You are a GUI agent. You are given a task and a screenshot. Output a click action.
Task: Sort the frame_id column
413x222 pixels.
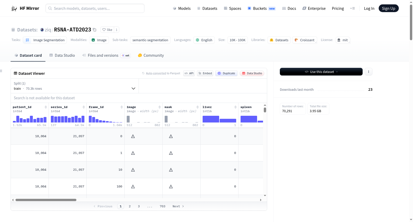[122, 107]
